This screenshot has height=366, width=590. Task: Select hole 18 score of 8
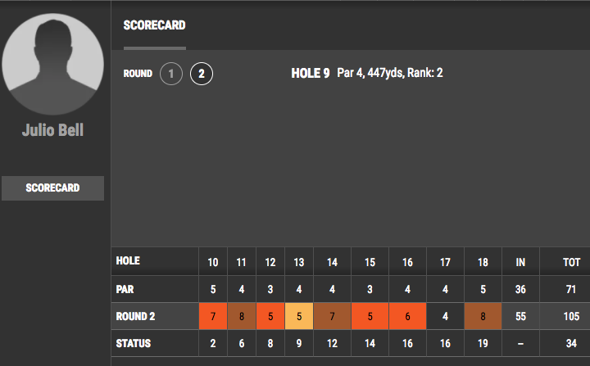(483, 316)
